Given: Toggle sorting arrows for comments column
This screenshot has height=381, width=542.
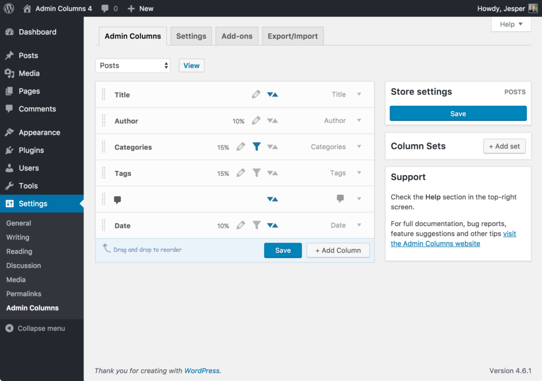Looking at the screenshot, I should click(x=273, y=199).
